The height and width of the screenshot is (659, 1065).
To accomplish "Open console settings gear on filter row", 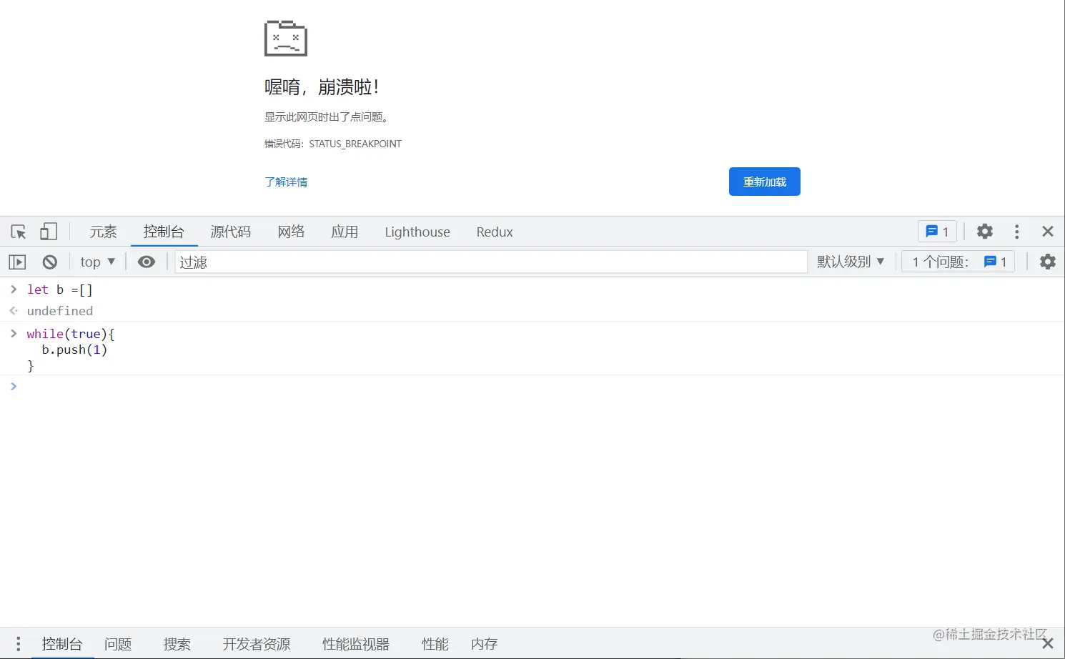I will (1048, 262).
